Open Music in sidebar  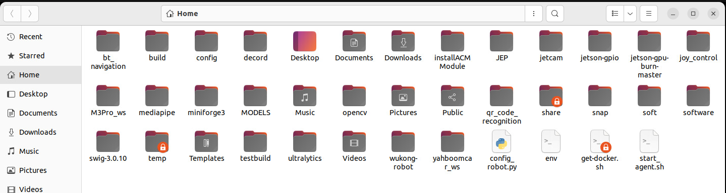click(x=40, y=151)
